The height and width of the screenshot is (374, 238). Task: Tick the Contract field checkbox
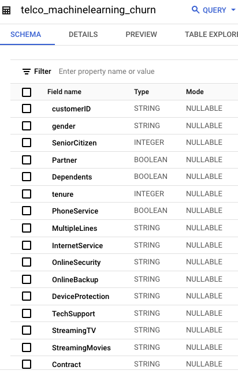pyautogui.click(x=27, y=364)
